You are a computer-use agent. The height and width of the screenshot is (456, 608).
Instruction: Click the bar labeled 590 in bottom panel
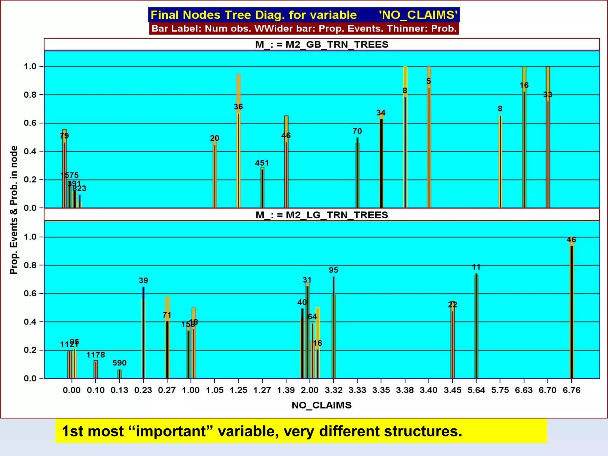(x=119, y=374)
